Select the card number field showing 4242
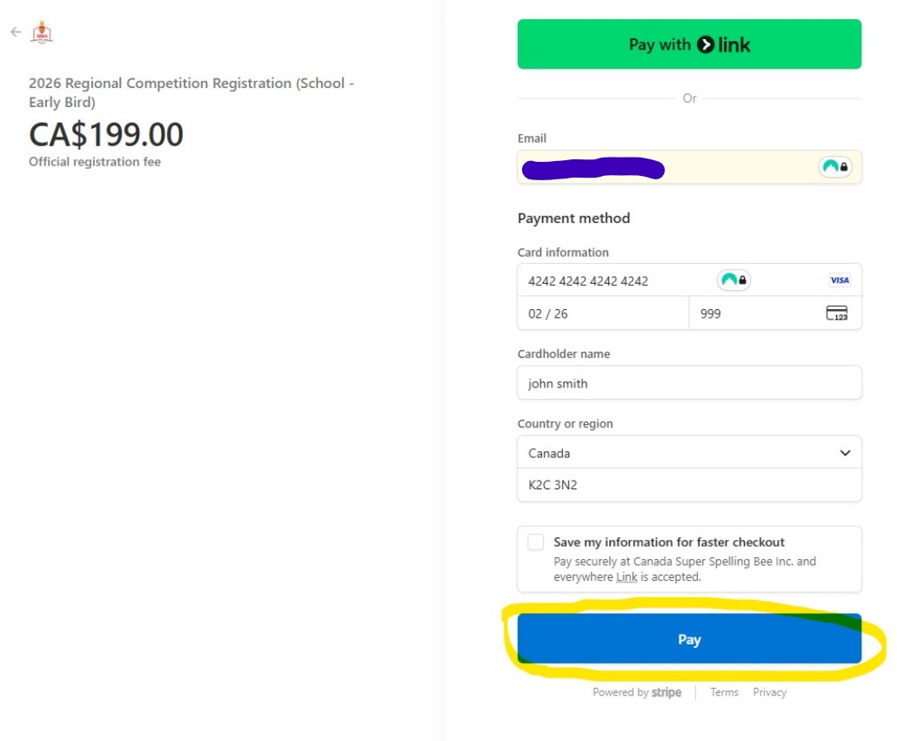The image size is (918, 741). point(609,280)
